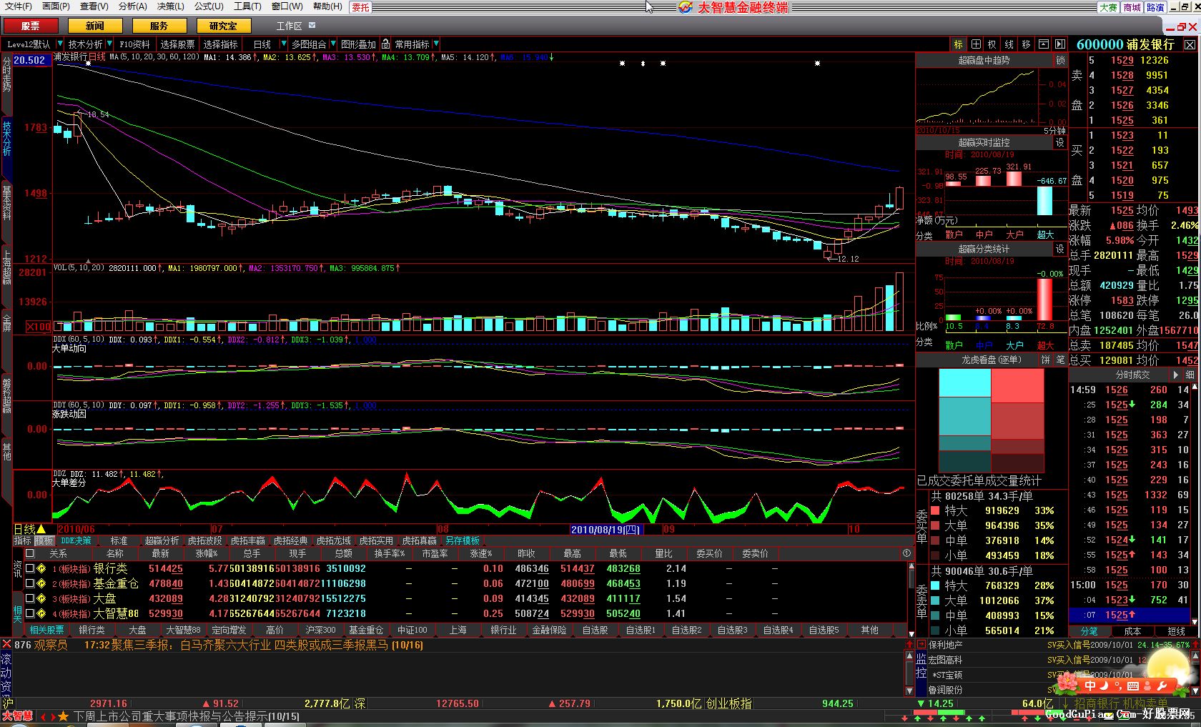Open the 分析(A) menu
This screenshot has height=727, width=1201.
click(x=133, y=6)
